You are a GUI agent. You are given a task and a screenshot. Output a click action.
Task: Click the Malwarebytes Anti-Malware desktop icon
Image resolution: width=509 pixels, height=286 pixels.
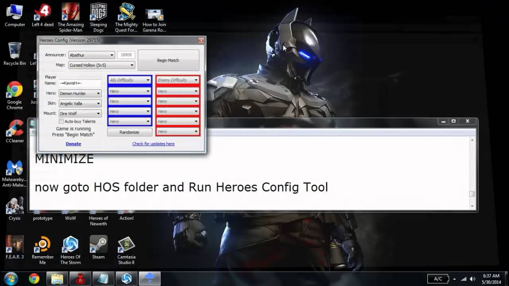(15, 173)
